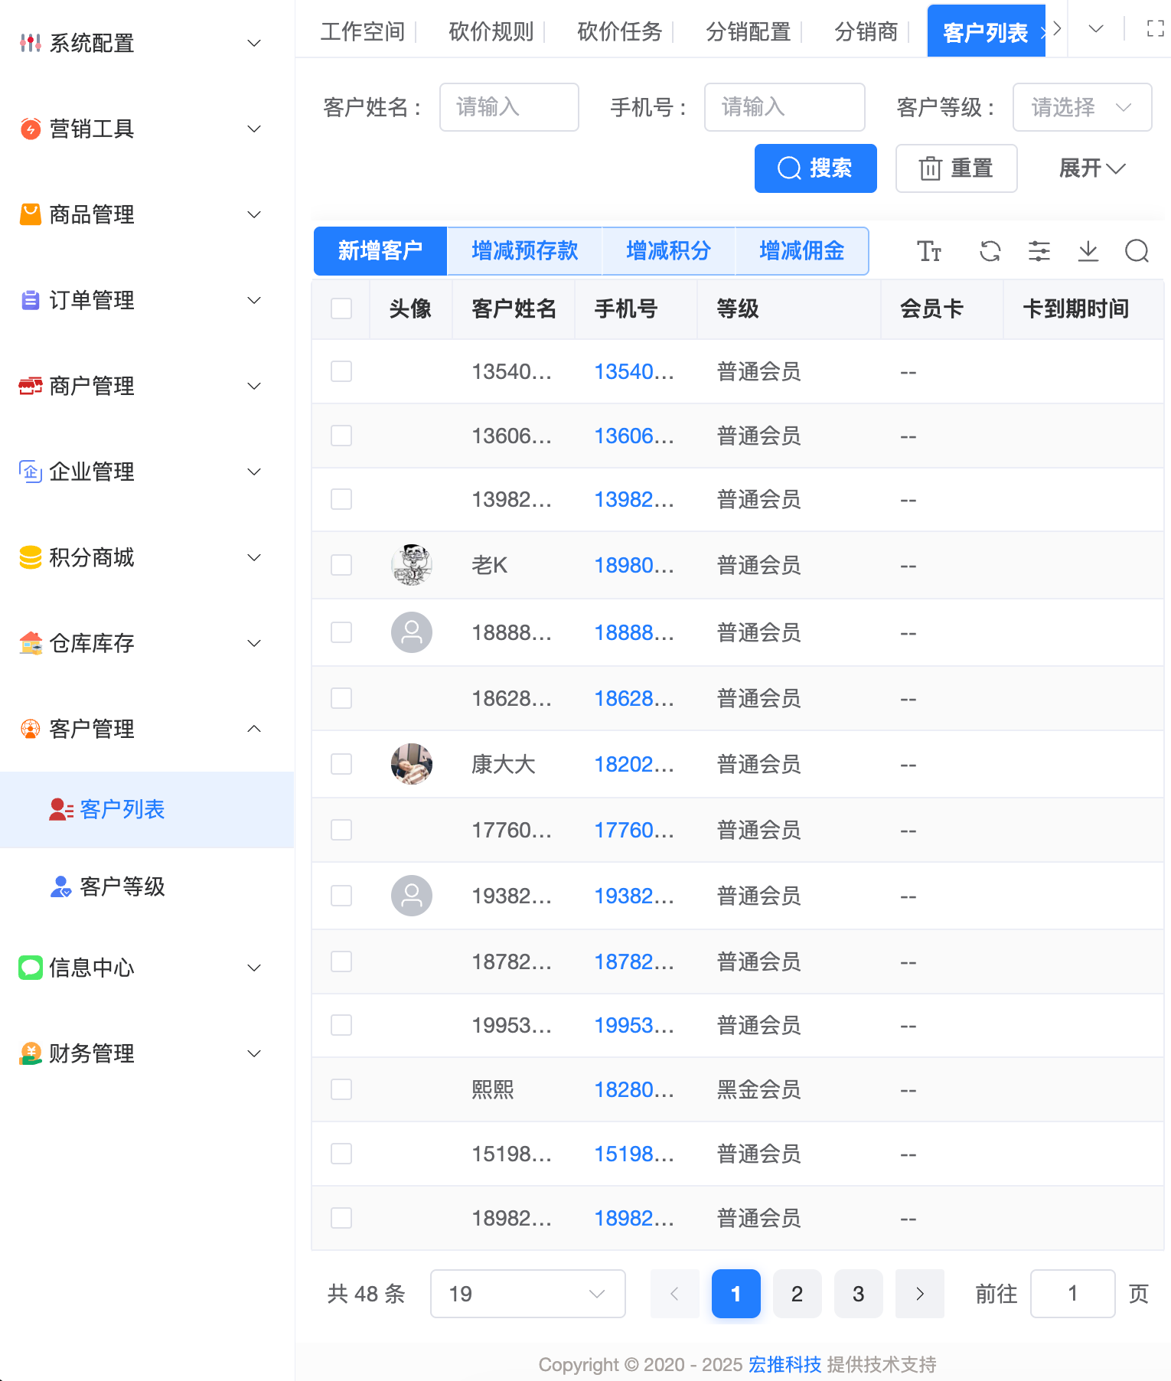The height and width of the screenshot is (1381, 1171).
Task: Click the 财务管理 money icon
Action: [x=31, y=1053]
